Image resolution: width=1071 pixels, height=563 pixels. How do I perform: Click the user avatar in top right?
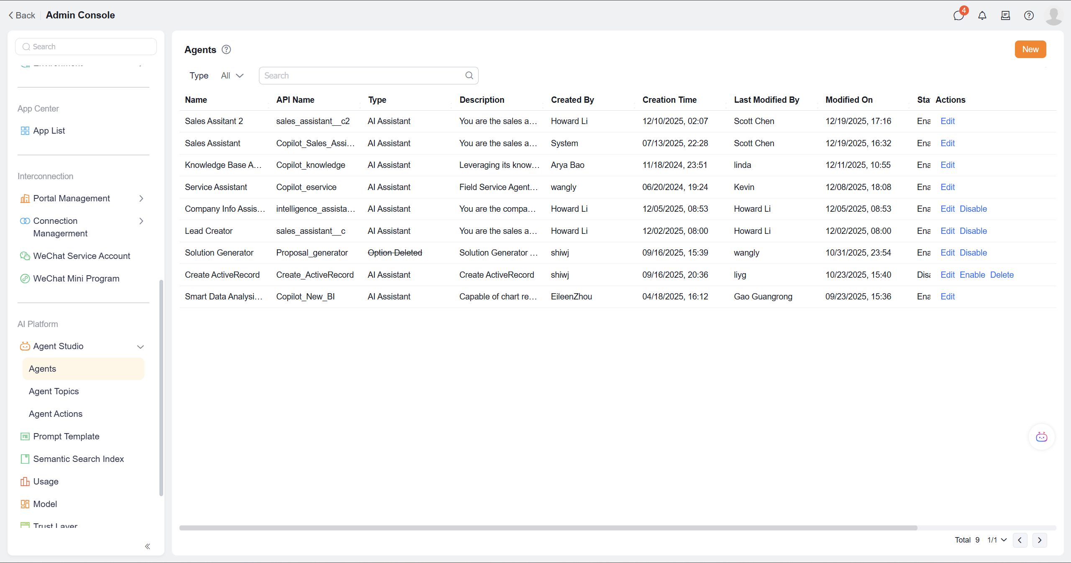[1053, 15]
